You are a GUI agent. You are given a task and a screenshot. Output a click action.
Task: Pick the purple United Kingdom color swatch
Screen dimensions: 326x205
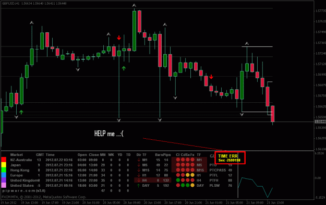[4, 180]
